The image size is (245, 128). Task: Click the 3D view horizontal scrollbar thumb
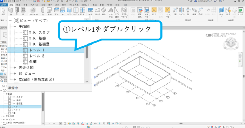(181, 123)
